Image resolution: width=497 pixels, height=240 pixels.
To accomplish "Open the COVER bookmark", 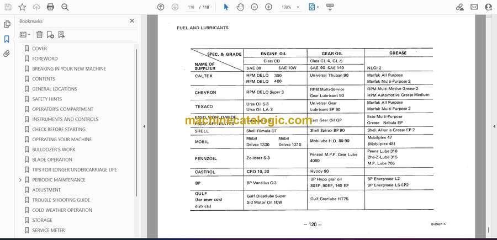I will [x=39, y=49].
